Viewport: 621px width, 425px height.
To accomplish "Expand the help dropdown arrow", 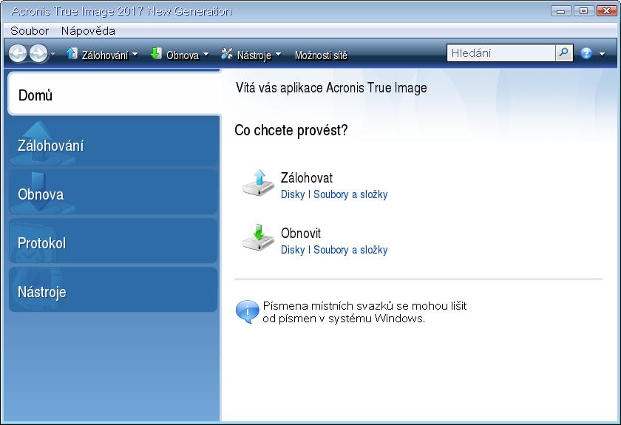I will pos(602,54).
